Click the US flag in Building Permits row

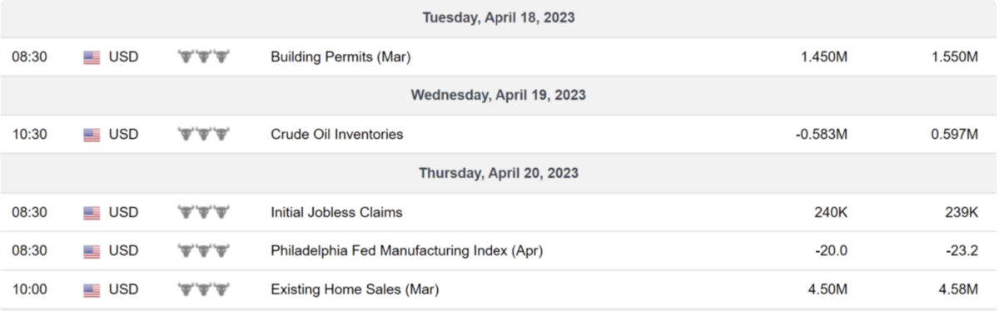92,57
